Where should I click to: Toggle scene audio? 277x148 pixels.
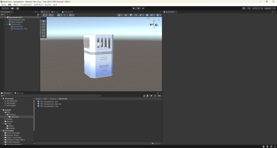pos(136,15)
